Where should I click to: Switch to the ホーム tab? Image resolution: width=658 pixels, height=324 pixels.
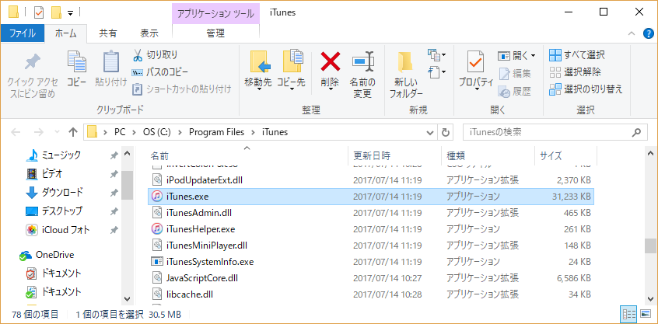(66, 33)
